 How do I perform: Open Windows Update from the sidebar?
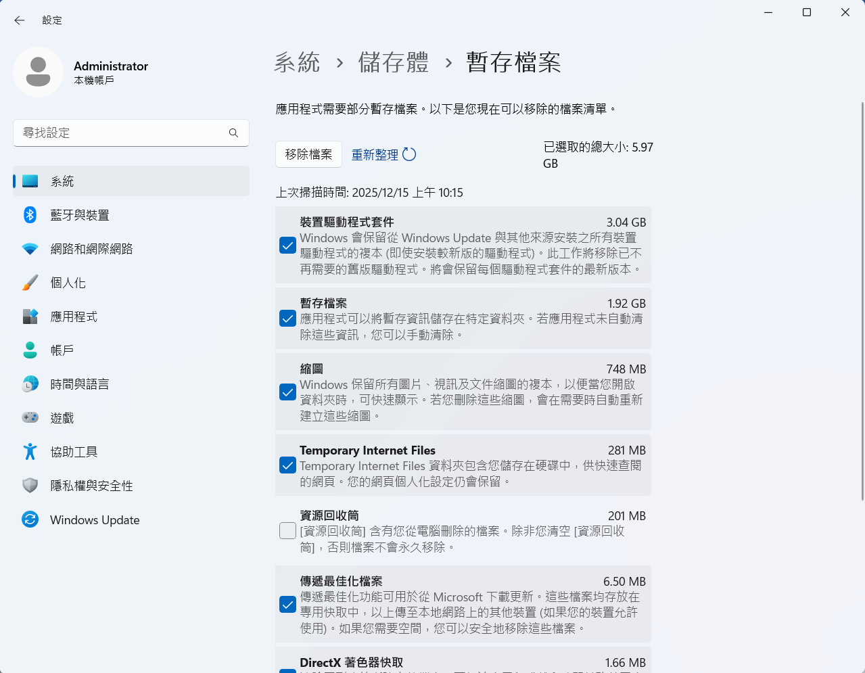95,519
